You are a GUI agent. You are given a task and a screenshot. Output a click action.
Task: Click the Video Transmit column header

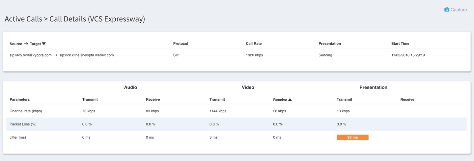click(x=217, y=99)
